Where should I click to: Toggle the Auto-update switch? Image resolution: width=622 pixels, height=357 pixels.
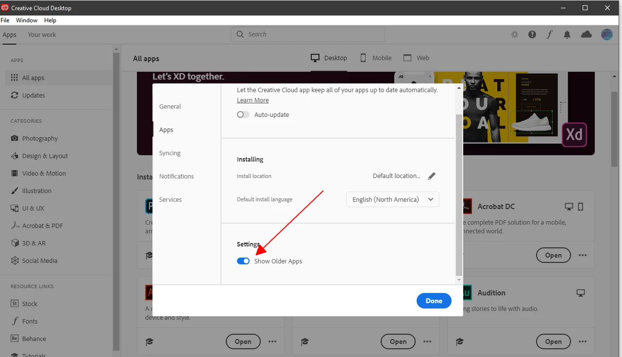[243, 115]
